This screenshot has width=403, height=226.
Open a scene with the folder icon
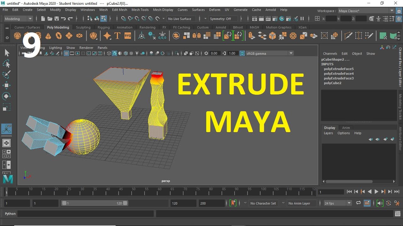pos(50,19)
